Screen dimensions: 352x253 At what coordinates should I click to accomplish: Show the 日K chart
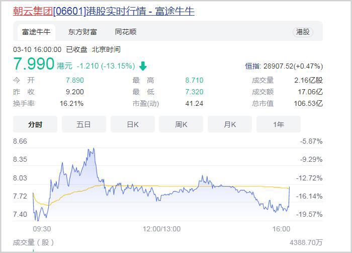133,124
